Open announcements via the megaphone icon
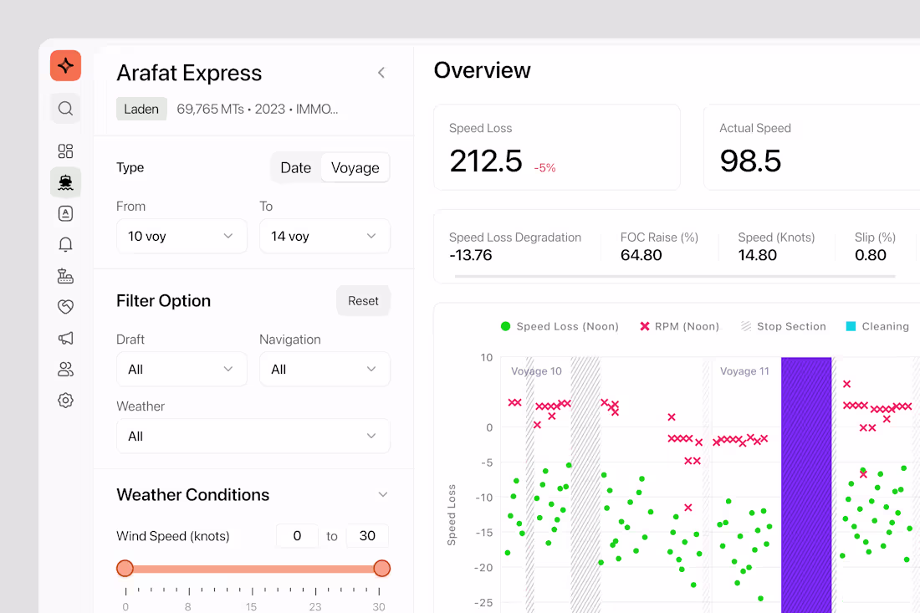This screenshot has height=613, width=920. pos(65,338)
